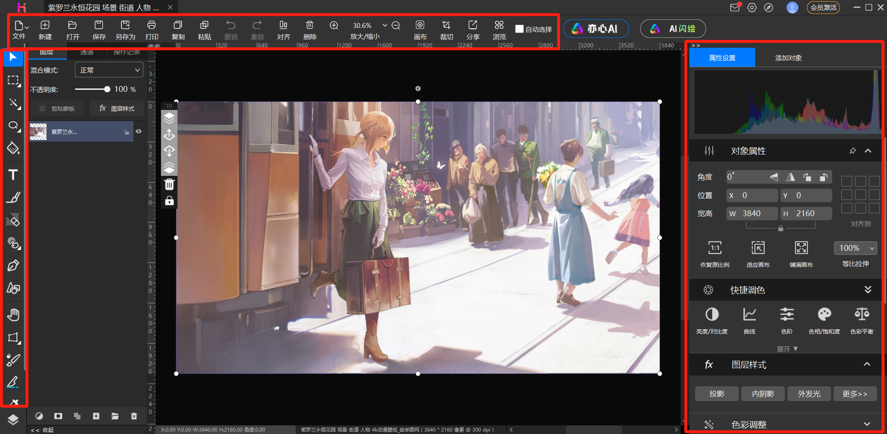Select the center 对齐到 alignment box
Viewport: 887px width, 434px height.
860,195
